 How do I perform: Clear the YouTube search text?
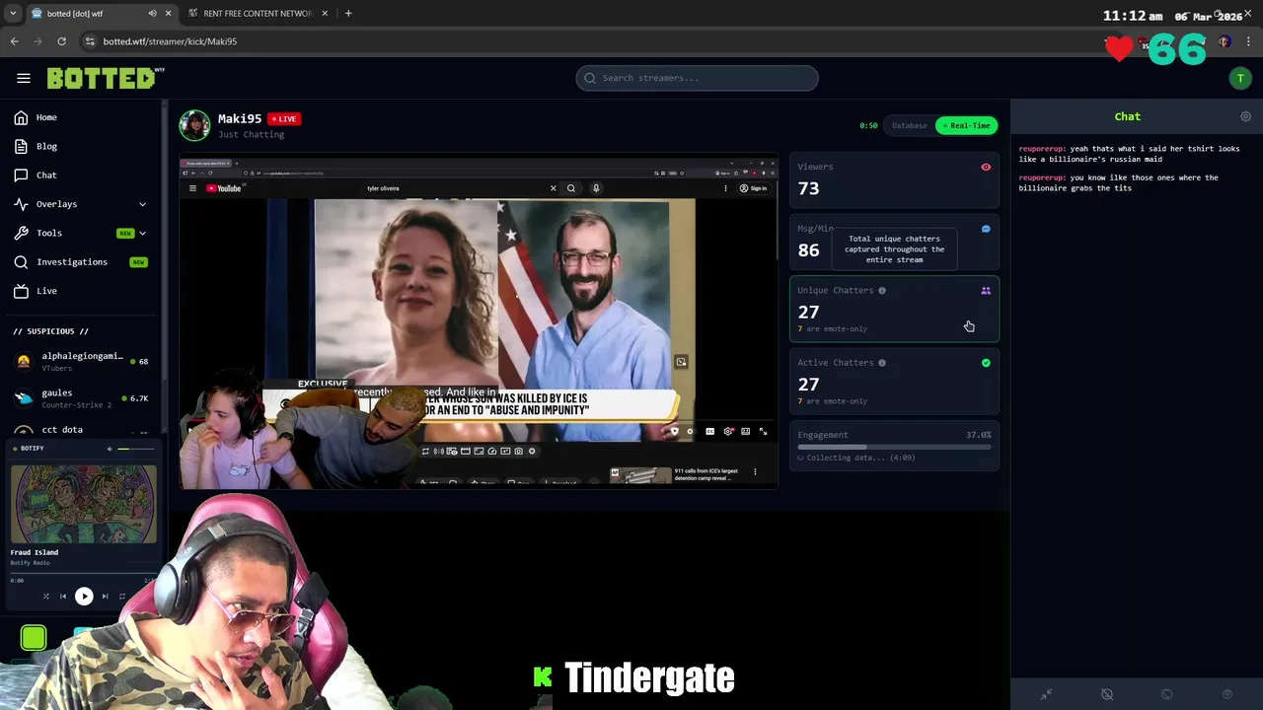coord(553,188)
